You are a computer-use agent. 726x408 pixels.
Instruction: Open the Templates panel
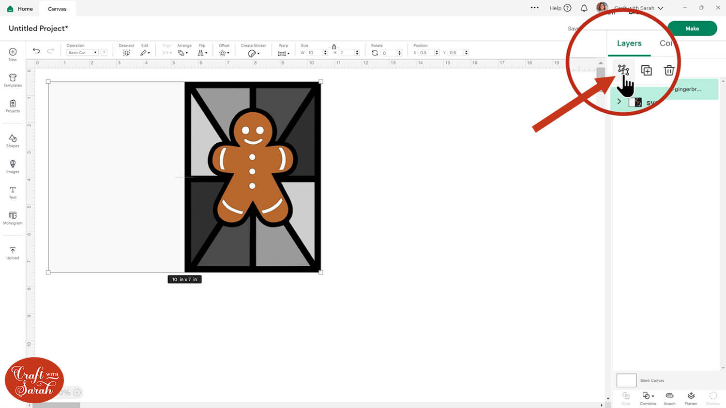point(13,80)
